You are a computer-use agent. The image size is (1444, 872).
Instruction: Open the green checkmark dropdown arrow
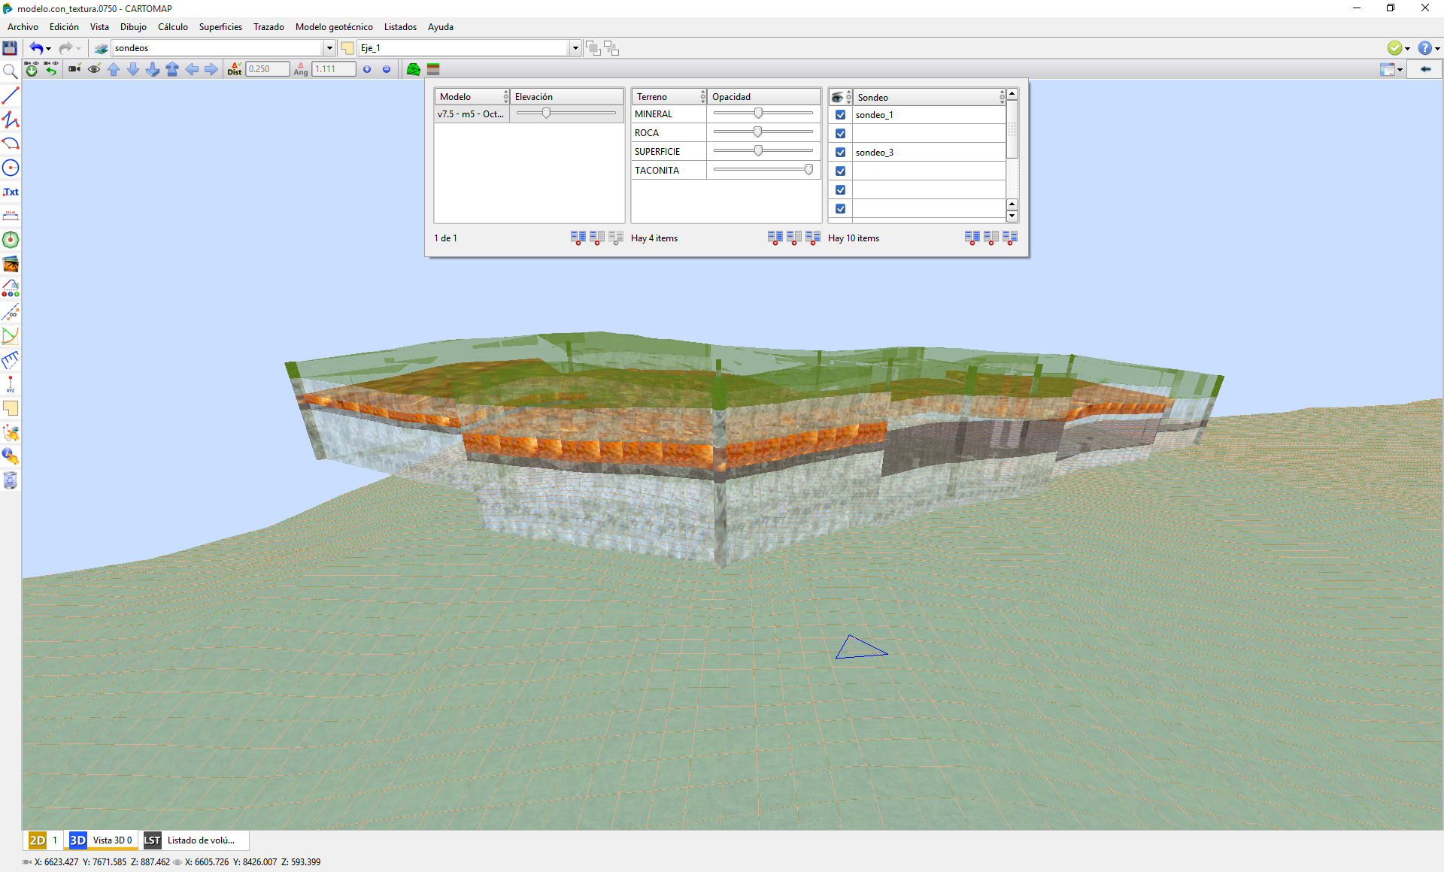1407,49
